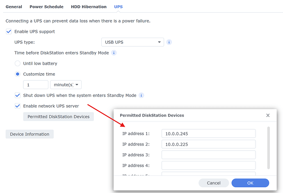283x193 pixels.
Task: Click info icon beside Standby Mode time label
Action: [114, 53]
